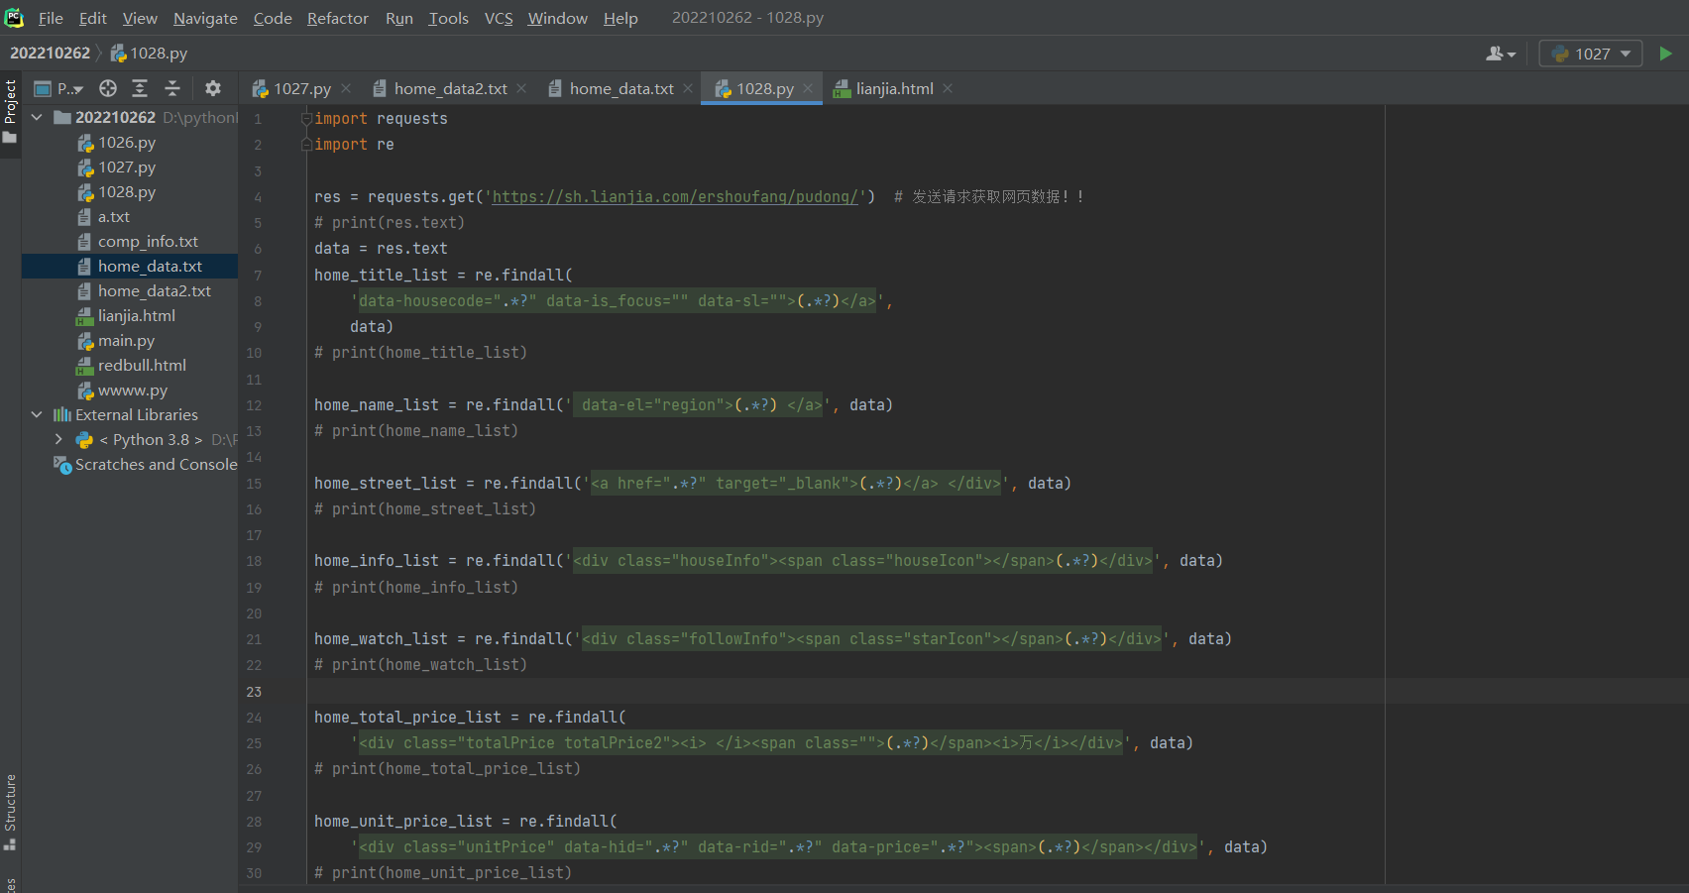The width and height of the screenshot is (1689, 893).
Task: Run the current 1027 configuration
Action: [1665, 54]
